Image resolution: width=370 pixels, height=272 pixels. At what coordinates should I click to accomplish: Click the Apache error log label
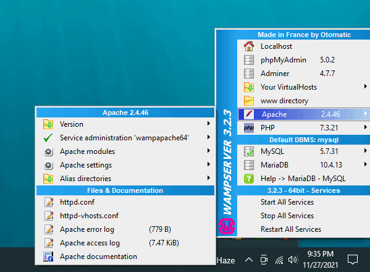[87, 229]
